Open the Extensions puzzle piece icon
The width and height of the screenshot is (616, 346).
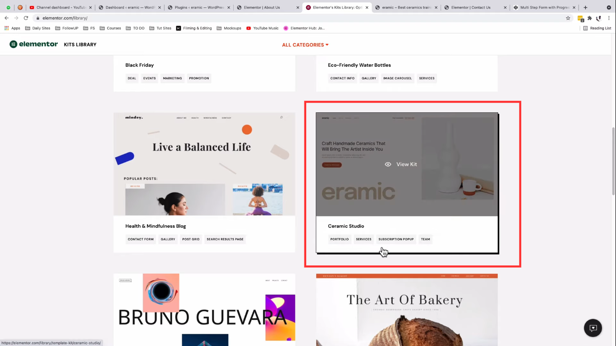(x=589, y=18)
